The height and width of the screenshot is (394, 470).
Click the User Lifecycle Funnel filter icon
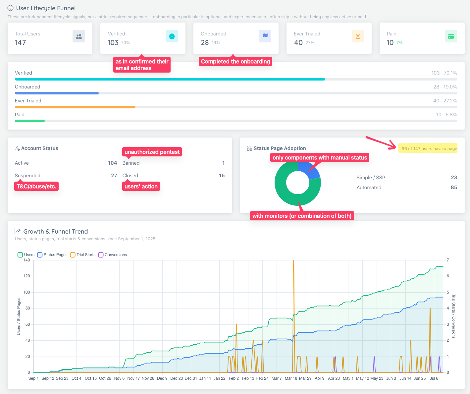point(11,8)
